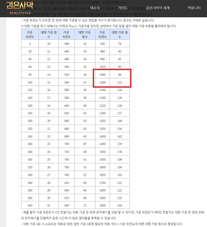Select the count value 212
Viewport: 207px width, 227px height.
click(120, 183)
